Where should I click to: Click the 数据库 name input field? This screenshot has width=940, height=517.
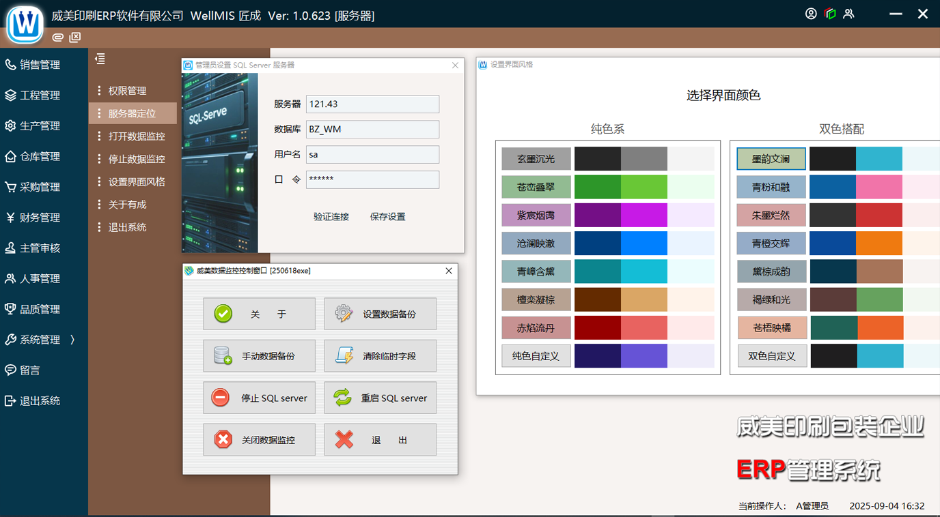click(x=372, y=130)
